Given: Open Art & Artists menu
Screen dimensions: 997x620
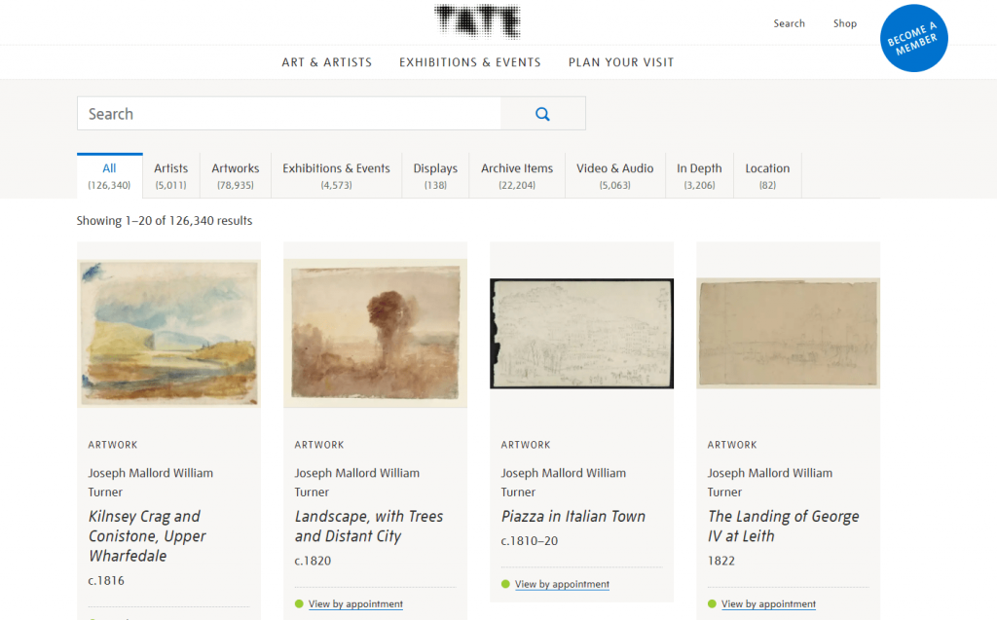Looking at the screenshot, I should click(326, 62).
